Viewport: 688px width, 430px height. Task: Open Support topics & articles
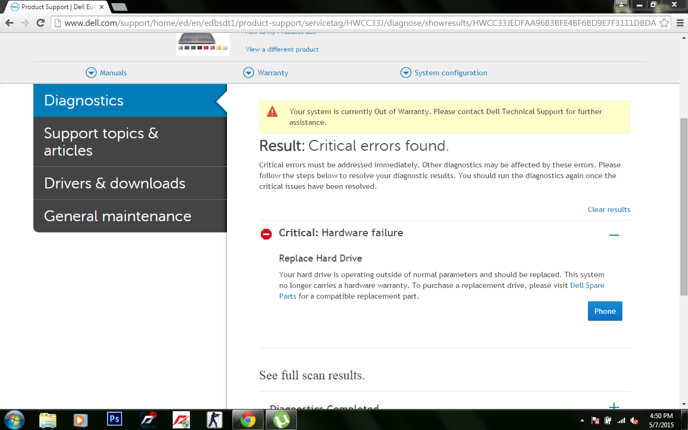point(130,142)
